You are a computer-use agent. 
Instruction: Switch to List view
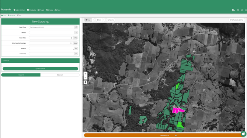[x=99, y=20]
